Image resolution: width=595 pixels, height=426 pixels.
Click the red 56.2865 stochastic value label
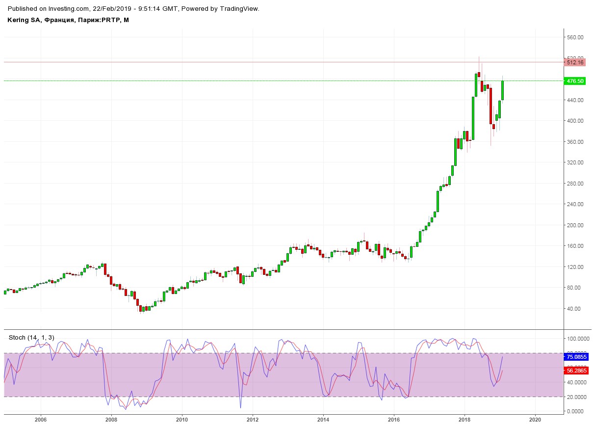576,371
